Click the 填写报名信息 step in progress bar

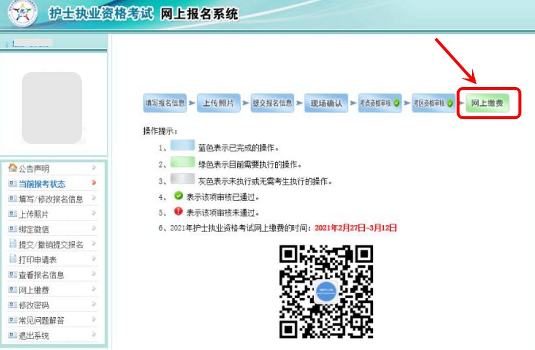(165, 103)
